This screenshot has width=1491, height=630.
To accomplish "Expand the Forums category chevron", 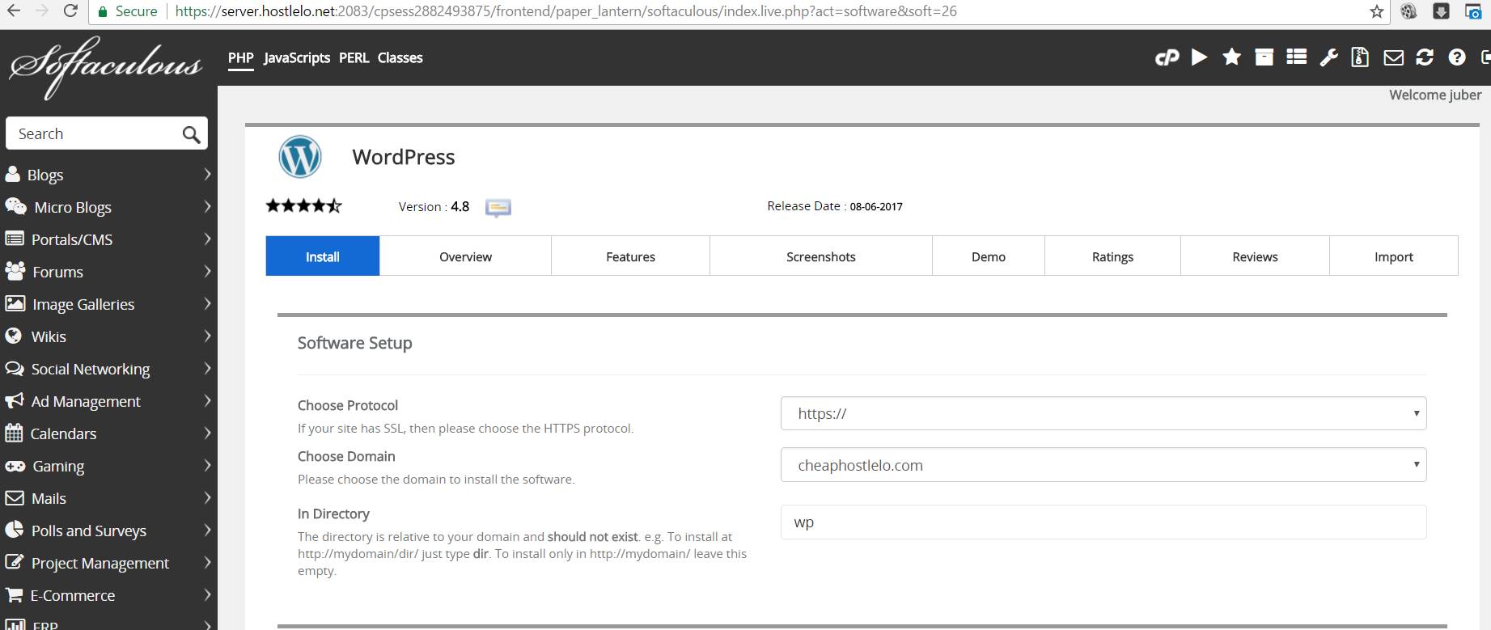I will [x=207, y=271].
